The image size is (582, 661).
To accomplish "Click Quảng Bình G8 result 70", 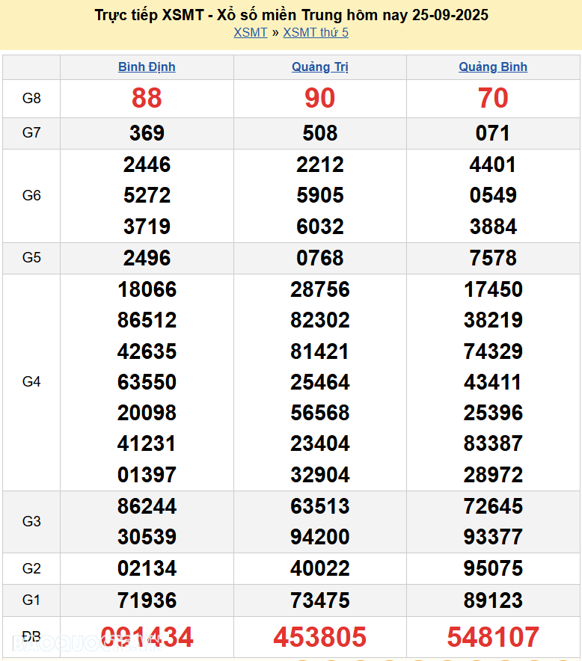I will click(493, 98).
